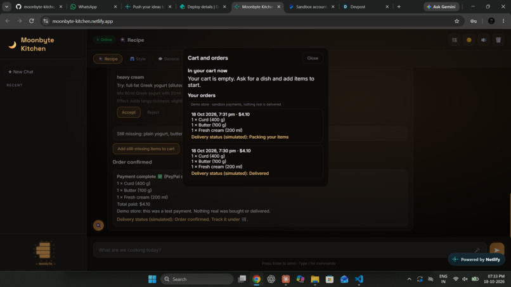The height and width of the screenshot is (287, 511).
Task: Click the 'Demo store · sandbox payments' note
Action: 236,105
